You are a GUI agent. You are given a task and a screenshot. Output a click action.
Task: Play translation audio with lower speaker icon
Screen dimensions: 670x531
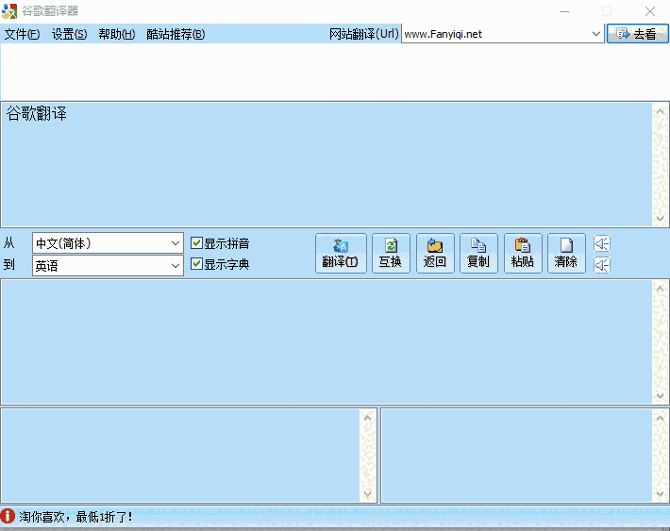tap(602, 265)
